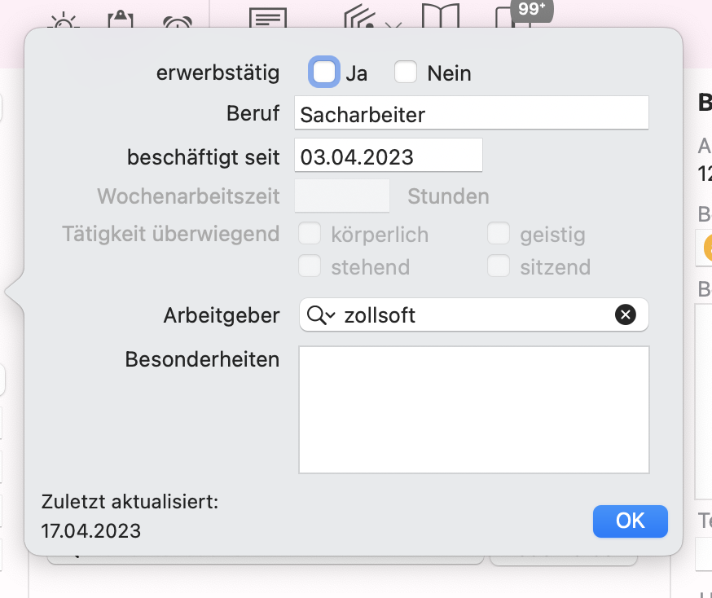Open the alarm clock reminder icon
This screenshot has width=712, height=598.
tap(178, 22)
